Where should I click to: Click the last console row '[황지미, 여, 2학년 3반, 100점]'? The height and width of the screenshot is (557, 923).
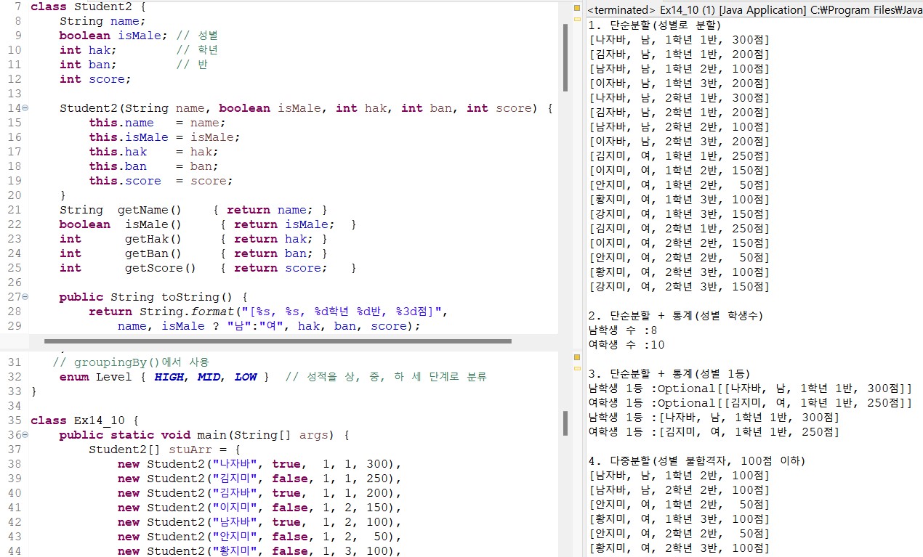[x=679, y=548]
